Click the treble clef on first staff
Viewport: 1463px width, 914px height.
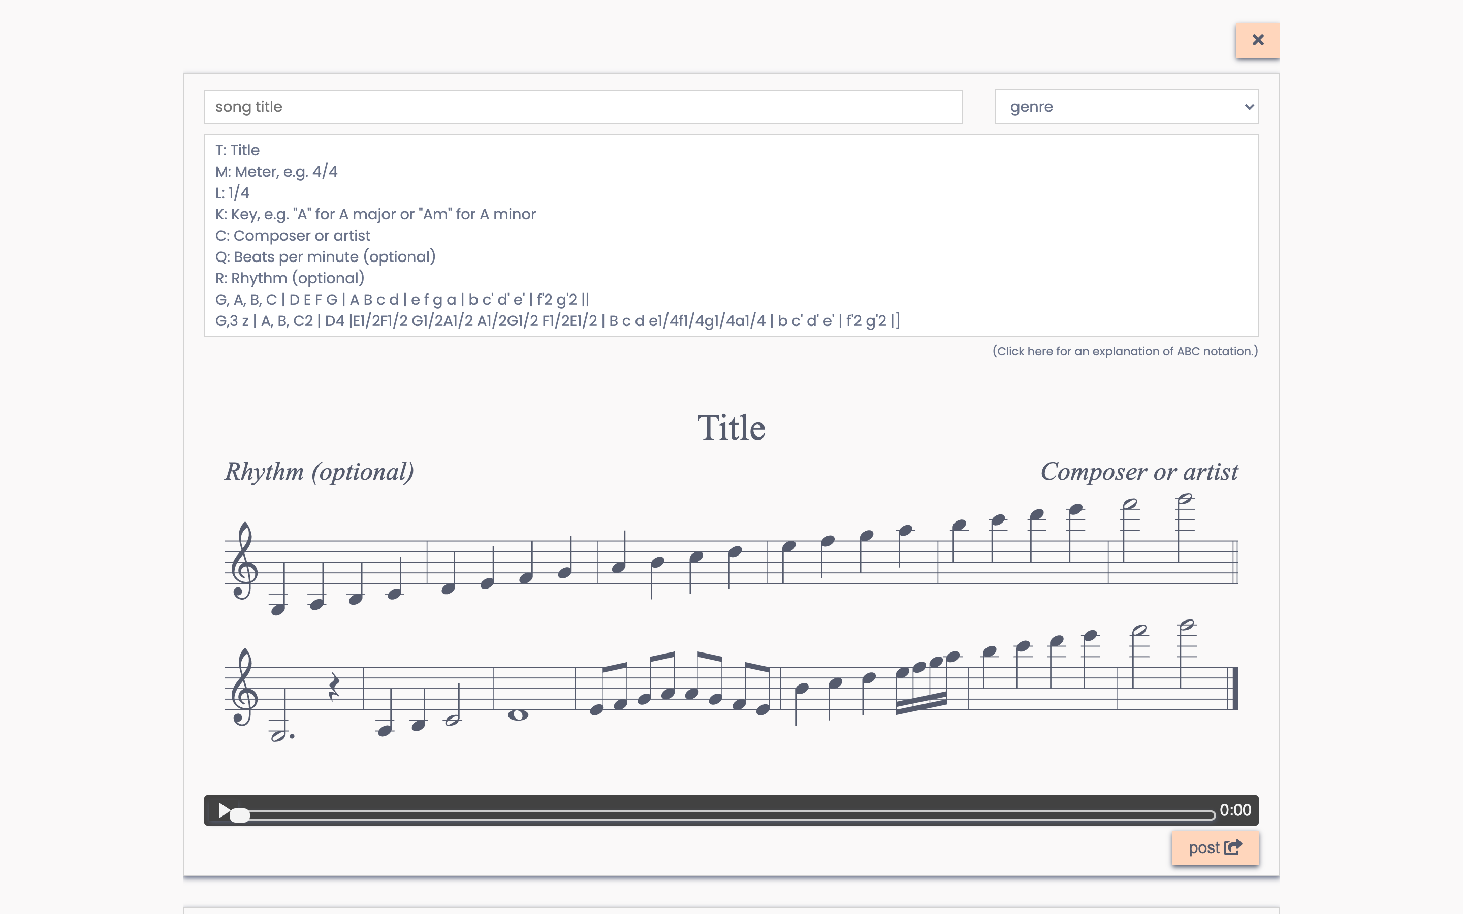point(244,562)
